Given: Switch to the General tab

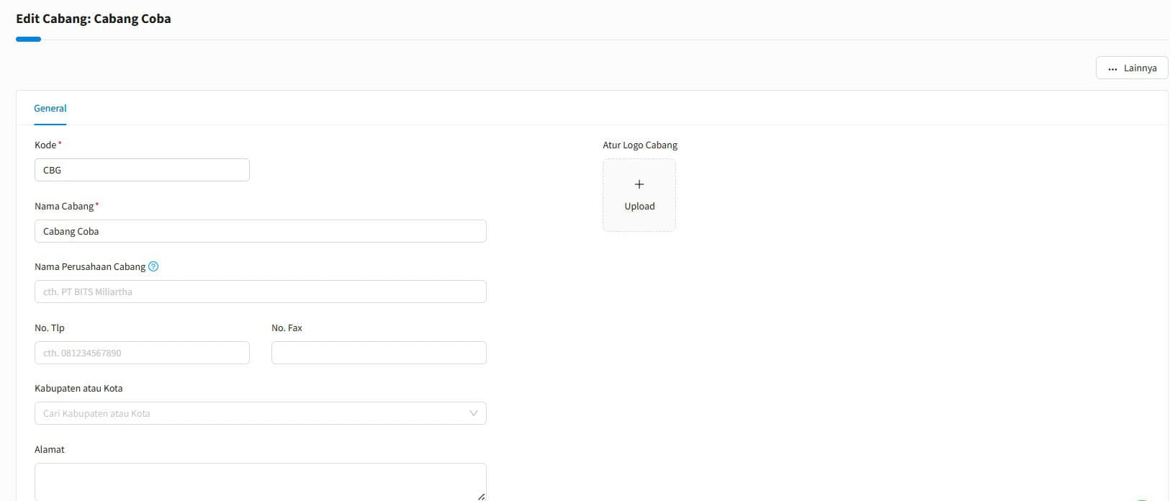Looking at the screenshot, I should click(50, 109).
